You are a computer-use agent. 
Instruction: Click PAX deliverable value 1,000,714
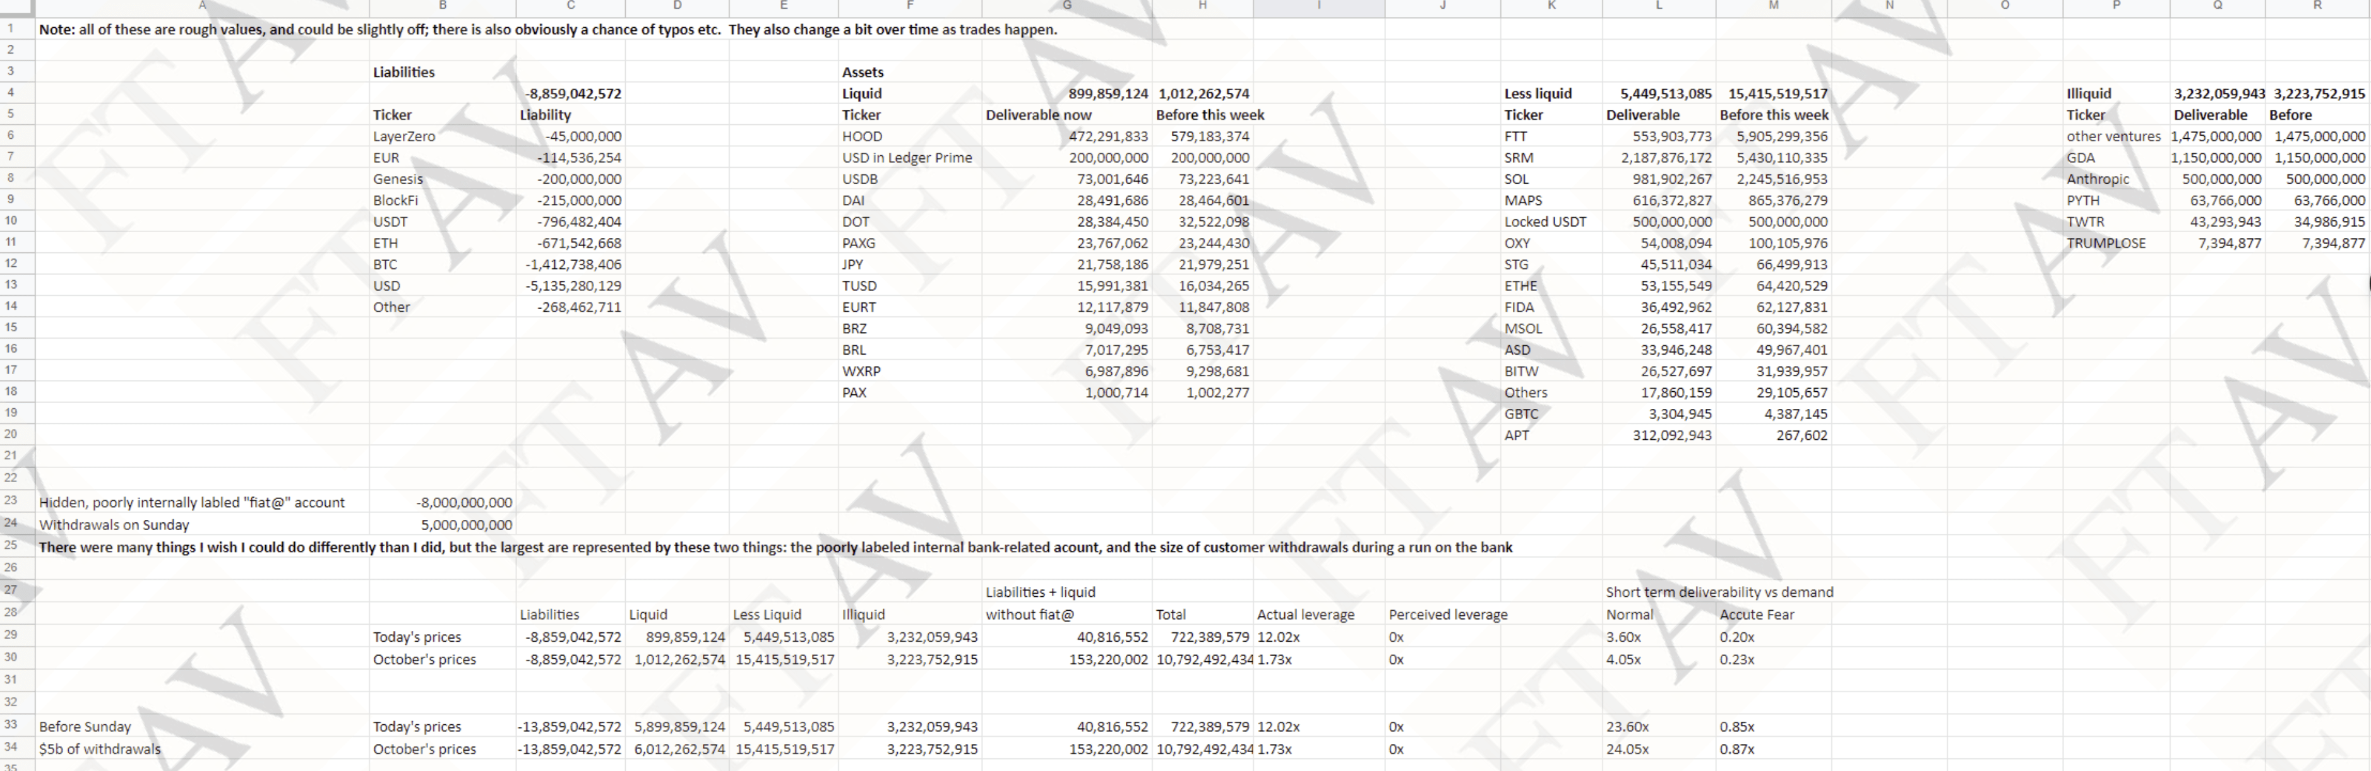(x=1116, y=392)
